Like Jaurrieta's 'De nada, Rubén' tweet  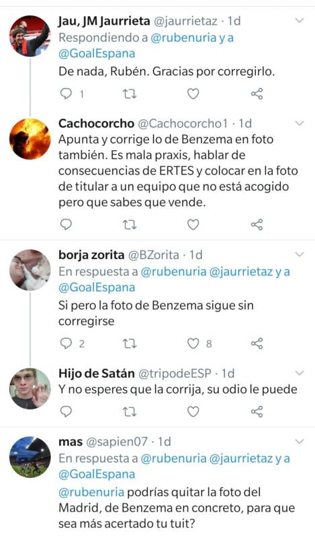193,93
